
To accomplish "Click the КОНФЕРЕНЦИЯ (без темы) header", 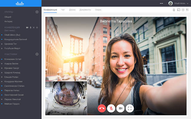I will click(12, 29).
